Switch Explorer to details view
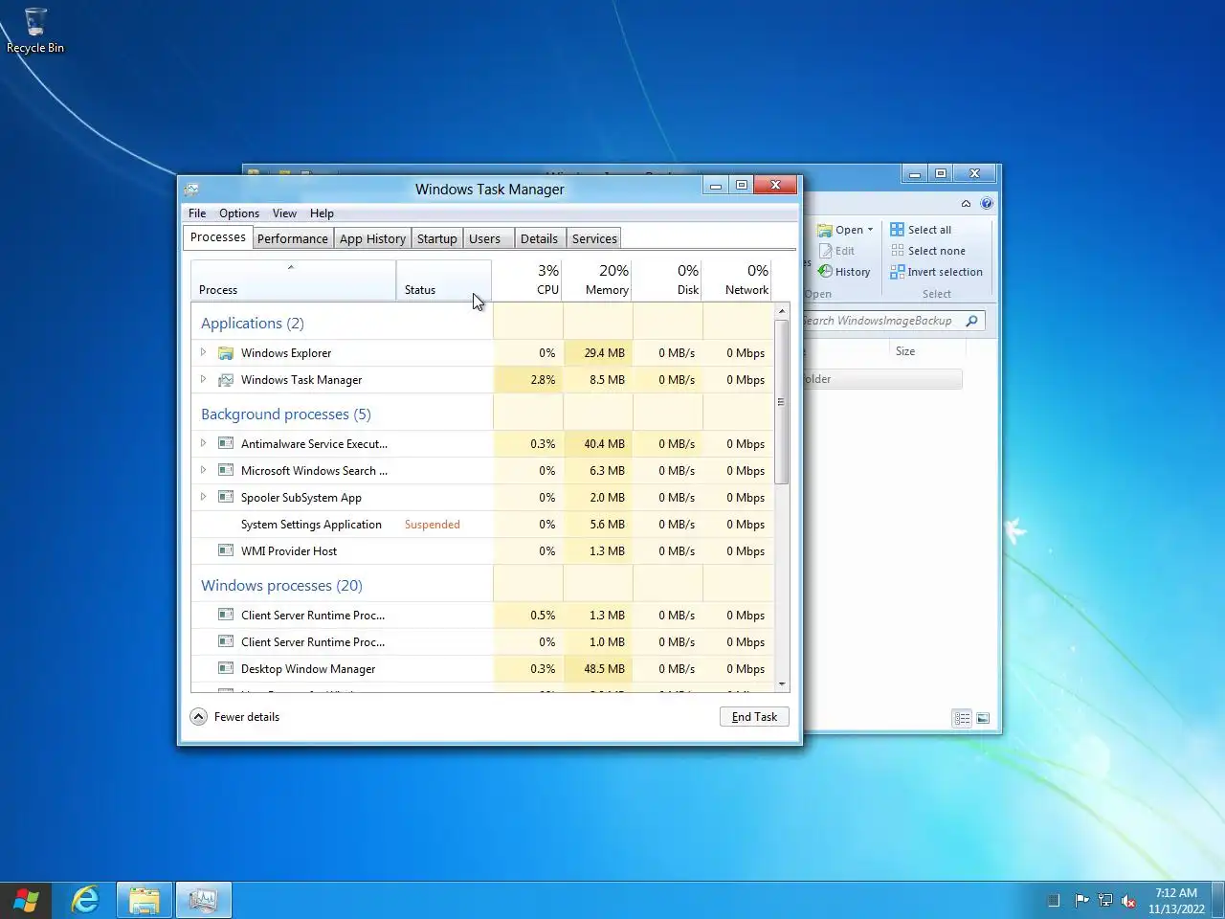Image resolution: width=1225 pixels, height=919 pixels. [962, 718]
